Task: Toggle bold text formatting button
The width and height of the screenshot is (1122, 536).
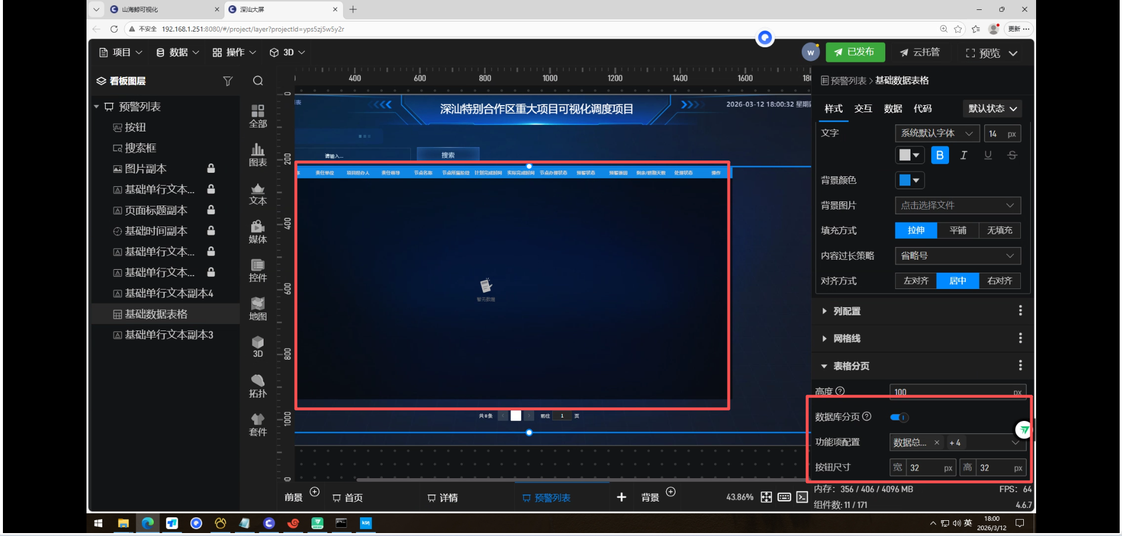Action: coord(940,155)
